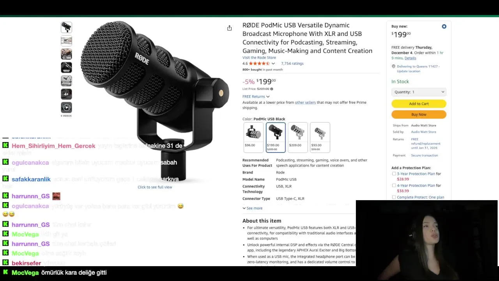Expand See more product details
This screenshot has width=499, height=281.
[x=252, y=208]
